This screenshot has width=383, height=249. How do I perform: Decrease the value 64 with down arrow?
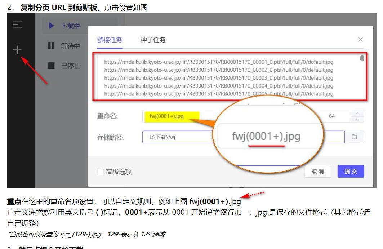357,119
